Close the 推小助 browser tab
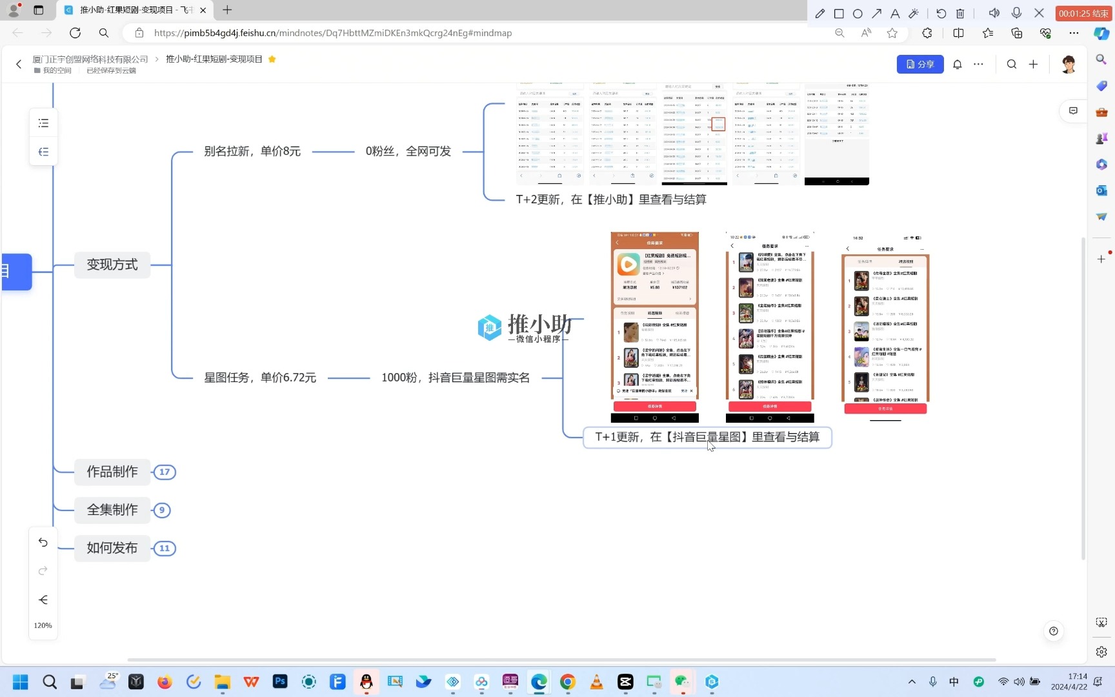The height and width of the screenshot is (697, 1115). (203, 10)
